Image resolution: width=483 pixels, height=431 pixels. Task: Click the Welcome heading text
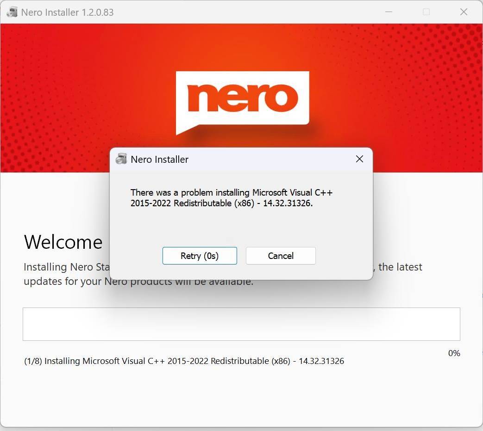tap(63, 241)
